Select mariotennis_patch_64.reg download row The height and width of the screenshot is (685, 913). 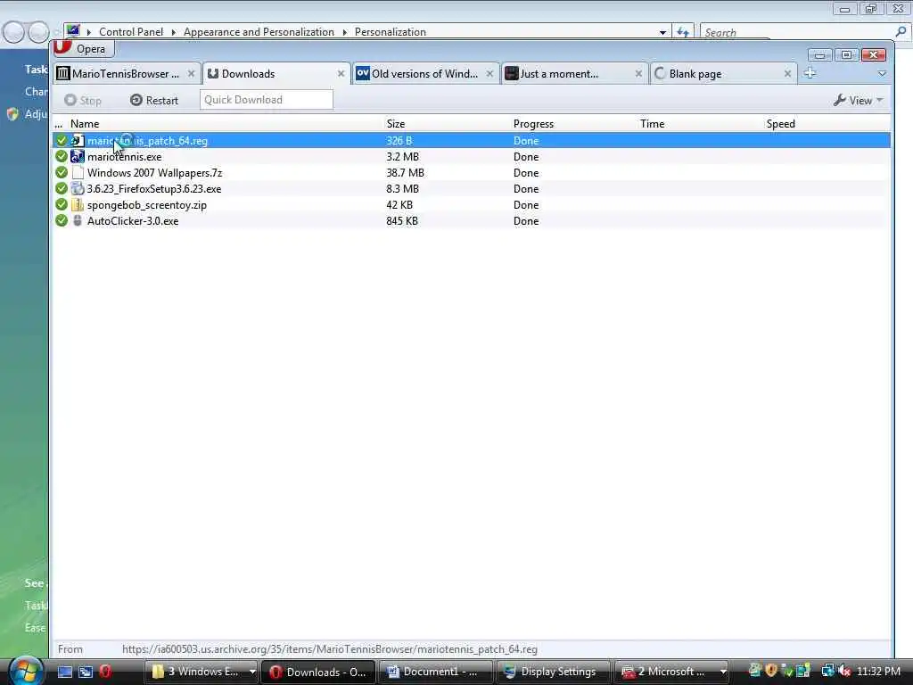(471, 141)
